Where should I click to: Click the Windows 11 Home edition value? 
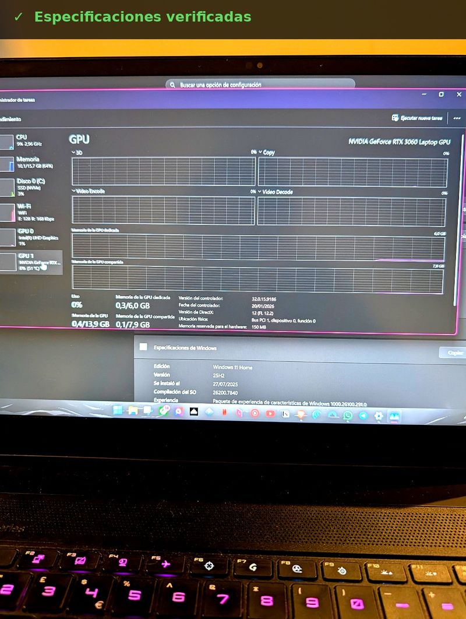click(232, 367)
